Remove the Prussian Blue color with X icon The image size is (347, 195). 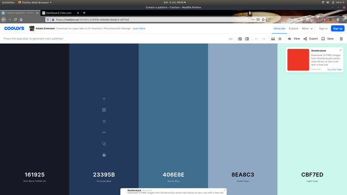104,99
